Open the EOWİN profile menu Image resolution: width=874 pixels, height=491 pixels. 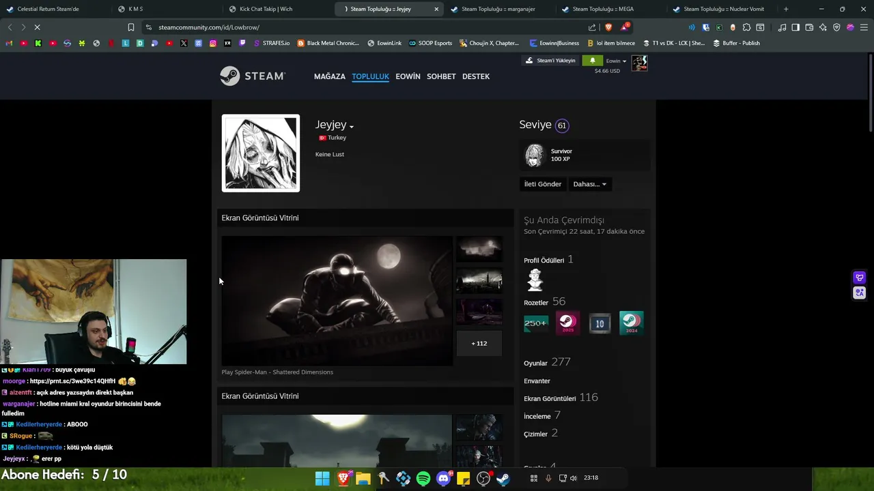coord(408,76)
